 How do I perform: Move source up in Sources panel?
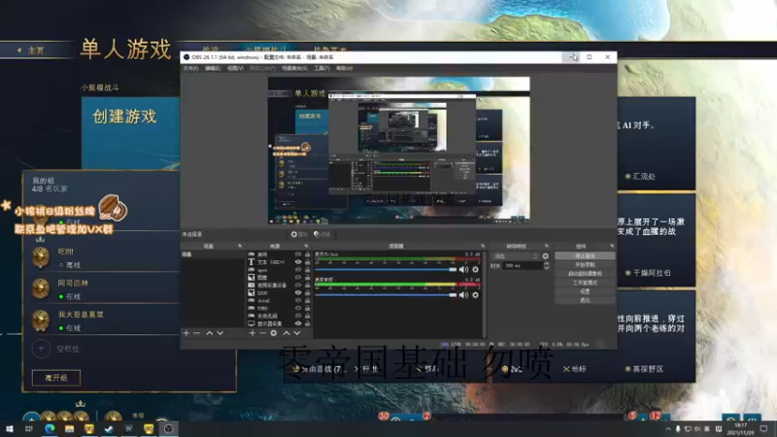[x=287, y=333]
